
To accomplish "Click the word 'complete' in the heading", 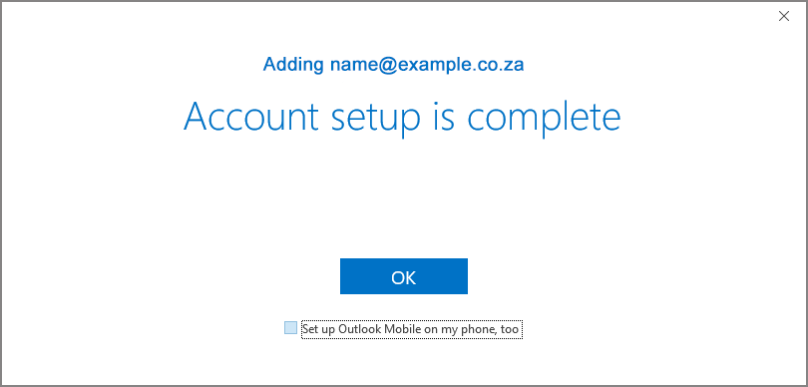I will click(544, 119).
